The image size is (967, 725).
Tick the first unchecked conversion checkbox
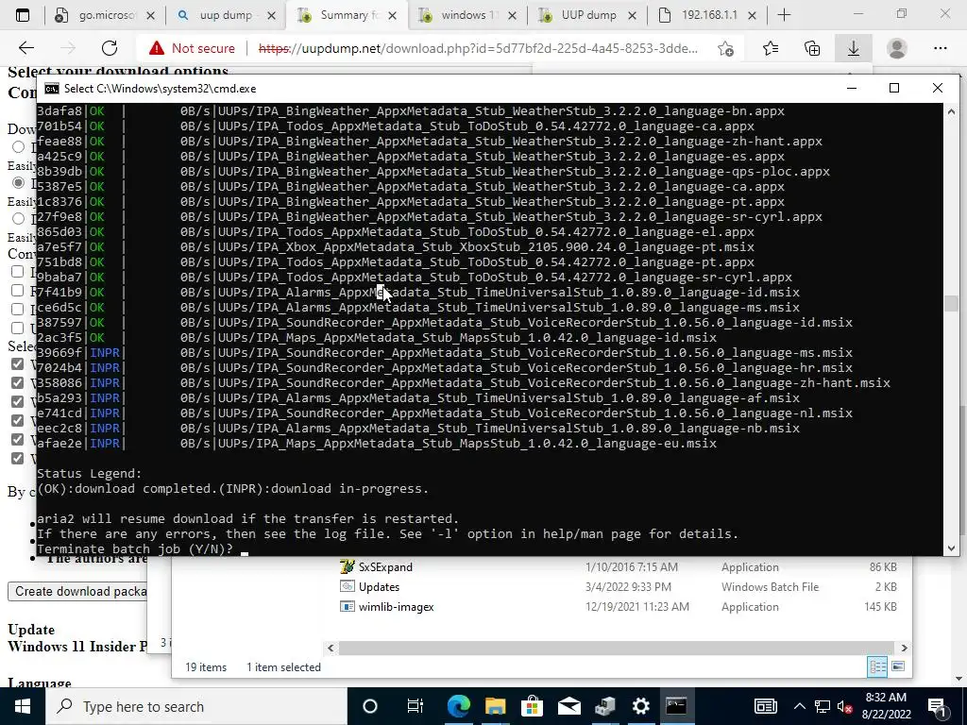tap(17, 272)
